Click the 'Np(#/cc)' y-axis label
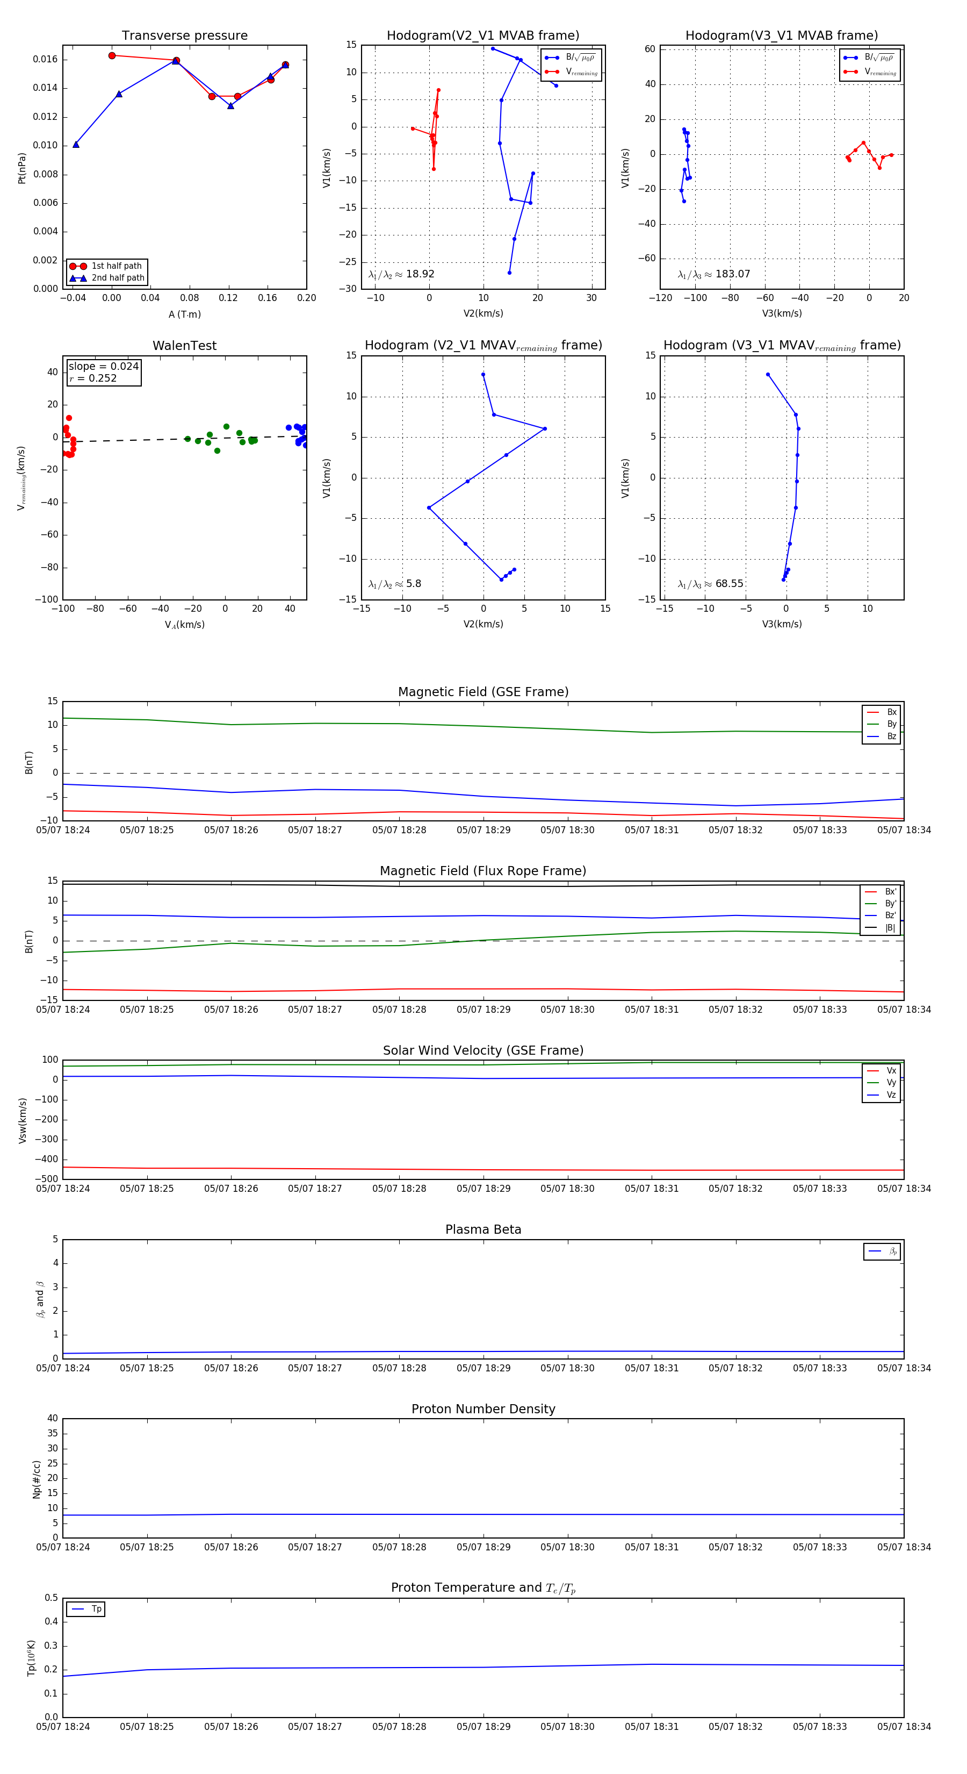967x1774 pixels. tap(37, 1479)
